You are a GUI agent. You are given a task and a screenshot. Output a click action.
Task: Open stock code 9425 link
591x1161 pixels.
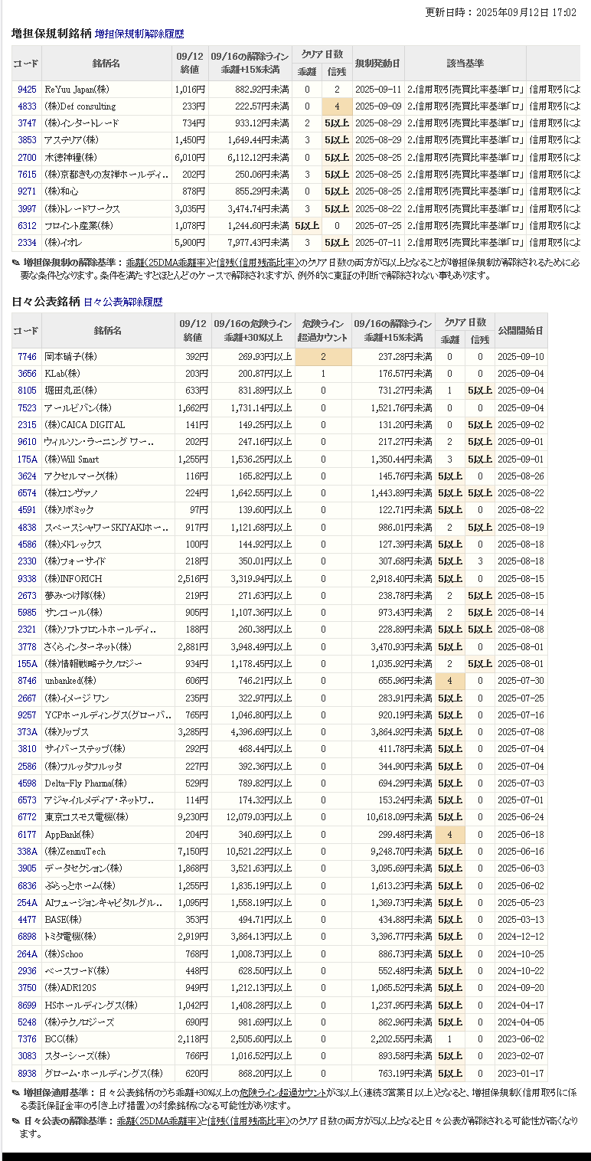(27, 90)
